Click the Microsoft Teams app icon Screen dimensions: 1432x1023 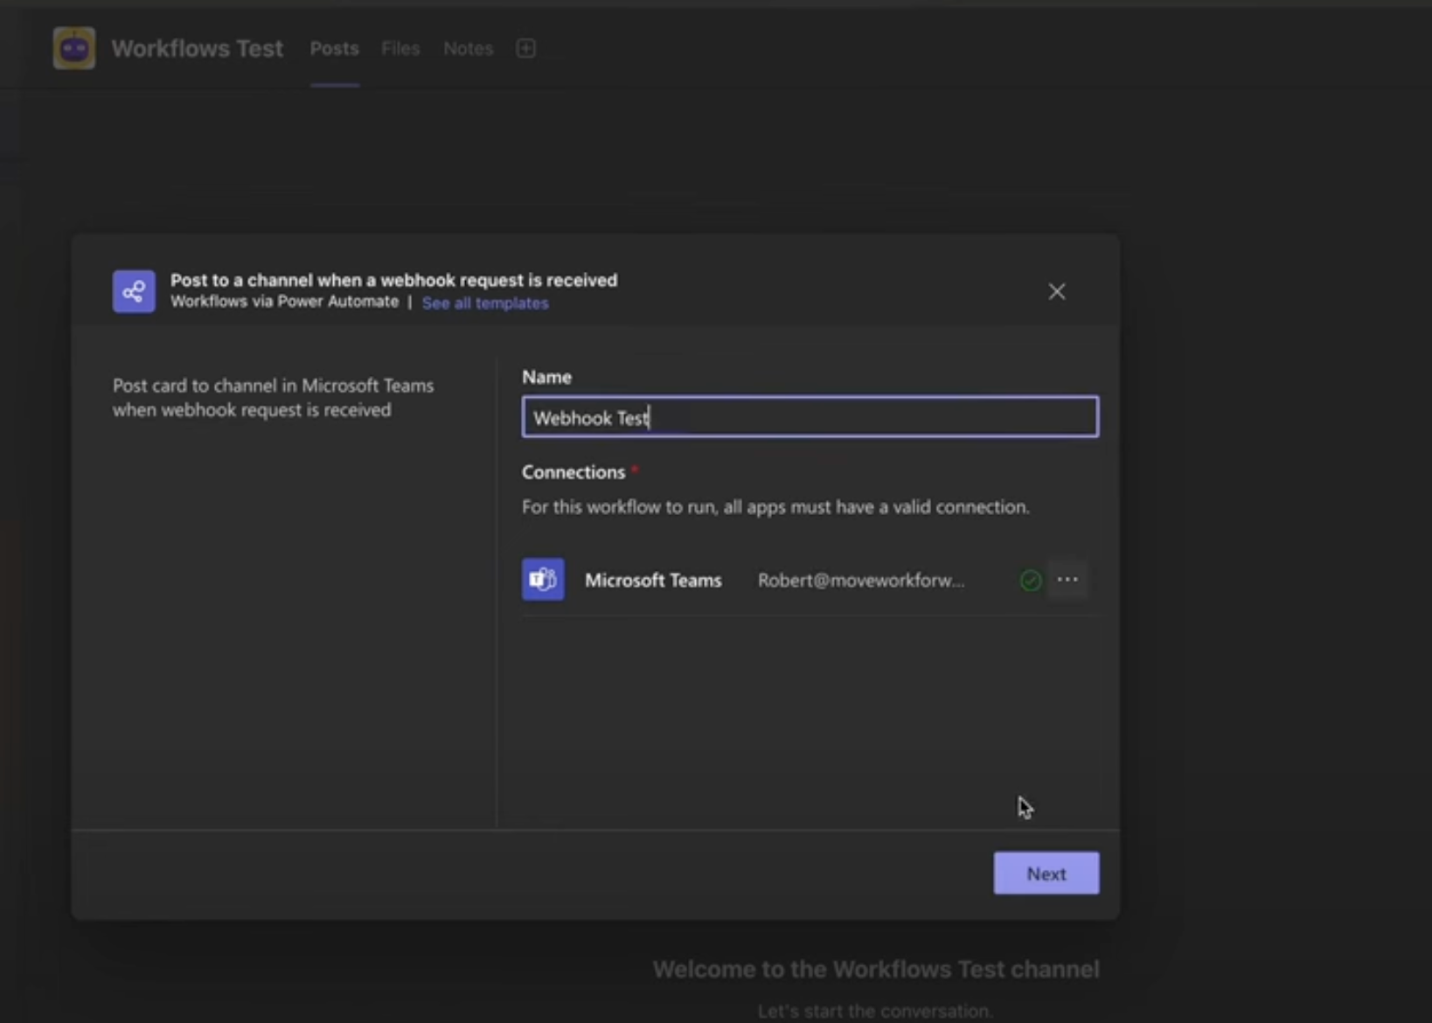(543, 580)
